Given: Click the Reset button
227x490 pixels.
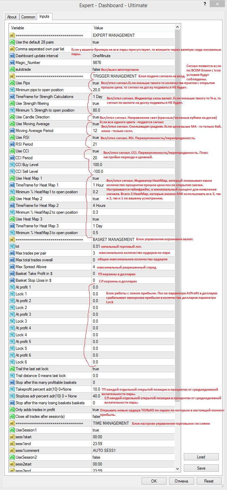Looking at the screenshot, I should [x=209, y=481].
